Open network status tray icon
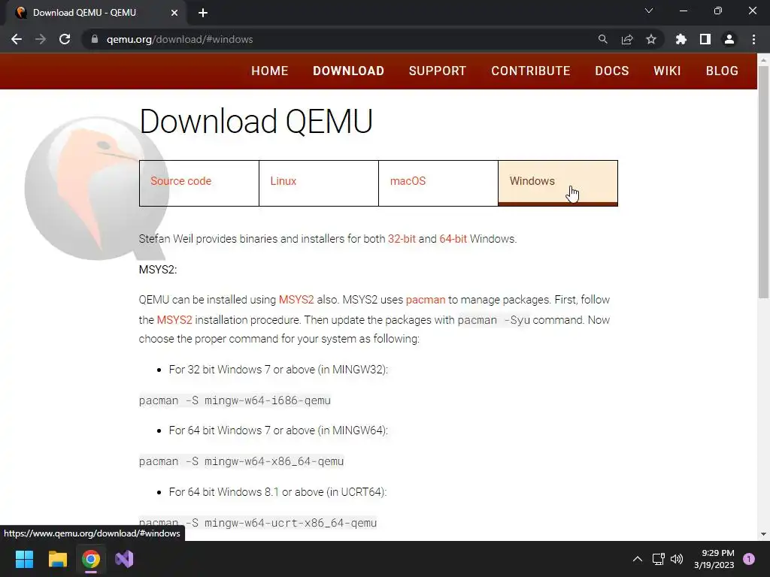770x577 pixels. click(x=658, y=559)
